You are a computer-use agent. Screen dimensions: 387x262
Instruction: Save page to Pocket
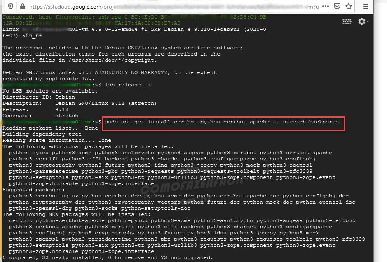click(x=337, y=6)
